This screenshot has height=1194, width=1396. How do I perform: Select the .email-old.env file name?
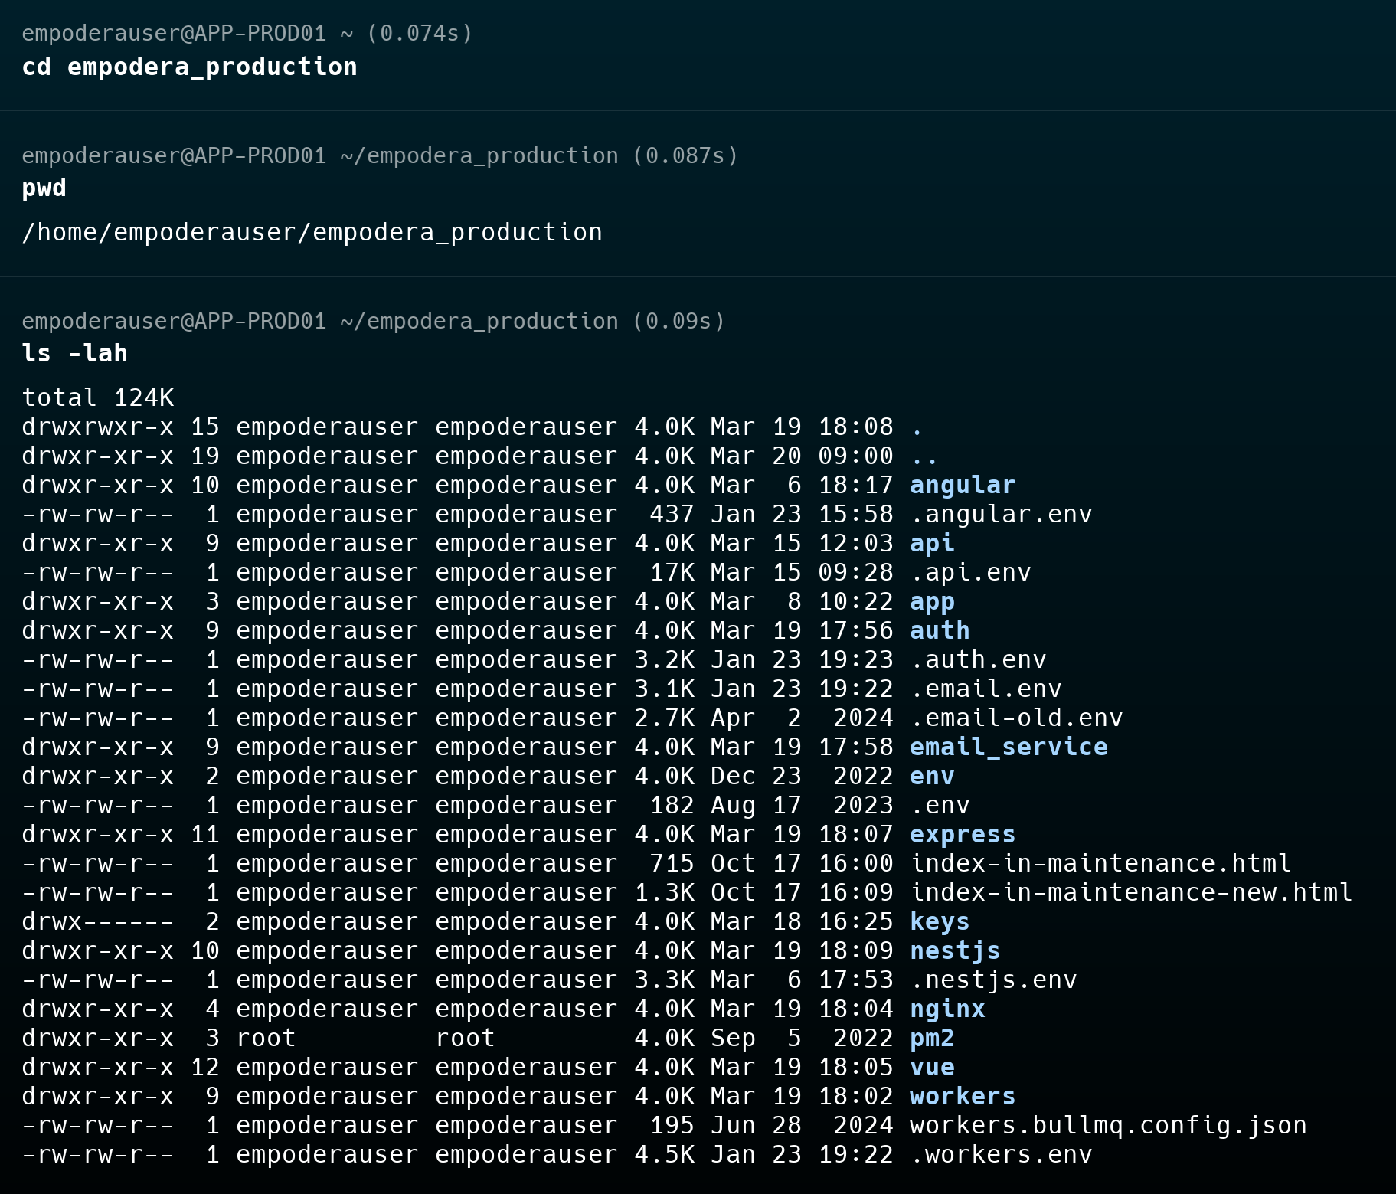pyautogui.click(x=1016, y=718)
